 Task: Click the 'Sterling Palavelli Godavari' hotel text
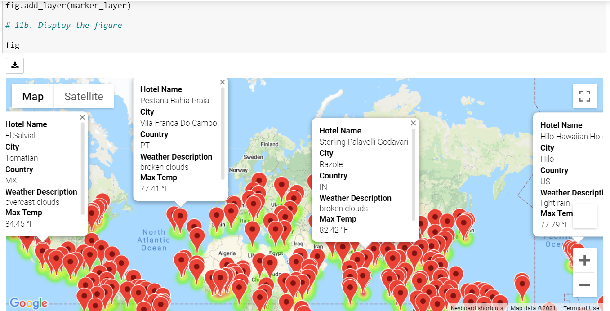click(364, 142)
